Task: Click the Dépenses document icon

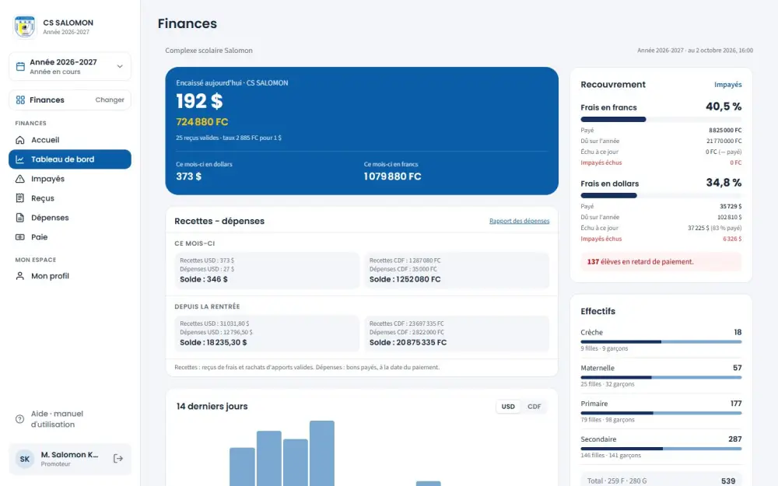Action: pyautogui.click(x=20, y=218)
